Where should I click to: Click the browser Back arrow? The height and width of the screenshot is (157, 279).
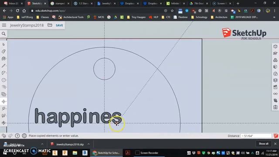click(x=4, y=10)
